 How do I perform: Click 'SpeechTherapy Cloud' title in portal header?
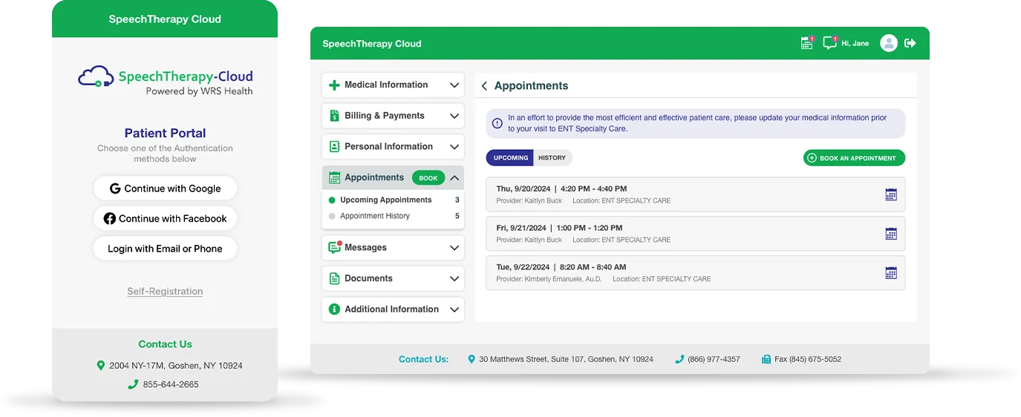(x=372, y=44)
